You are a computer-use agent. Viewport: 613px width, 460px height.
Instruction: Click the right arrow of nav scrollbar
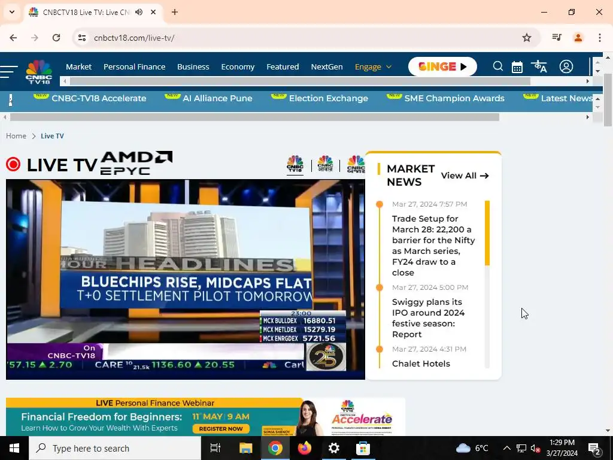pyautogui.click(x=588, y=81)
